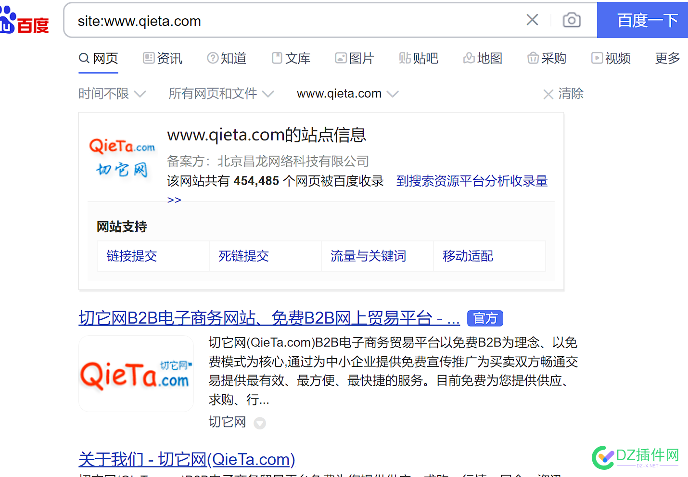This screenshot has height=477, width=688.
Task: Select the 网页 tab
Action: (99, 58)
